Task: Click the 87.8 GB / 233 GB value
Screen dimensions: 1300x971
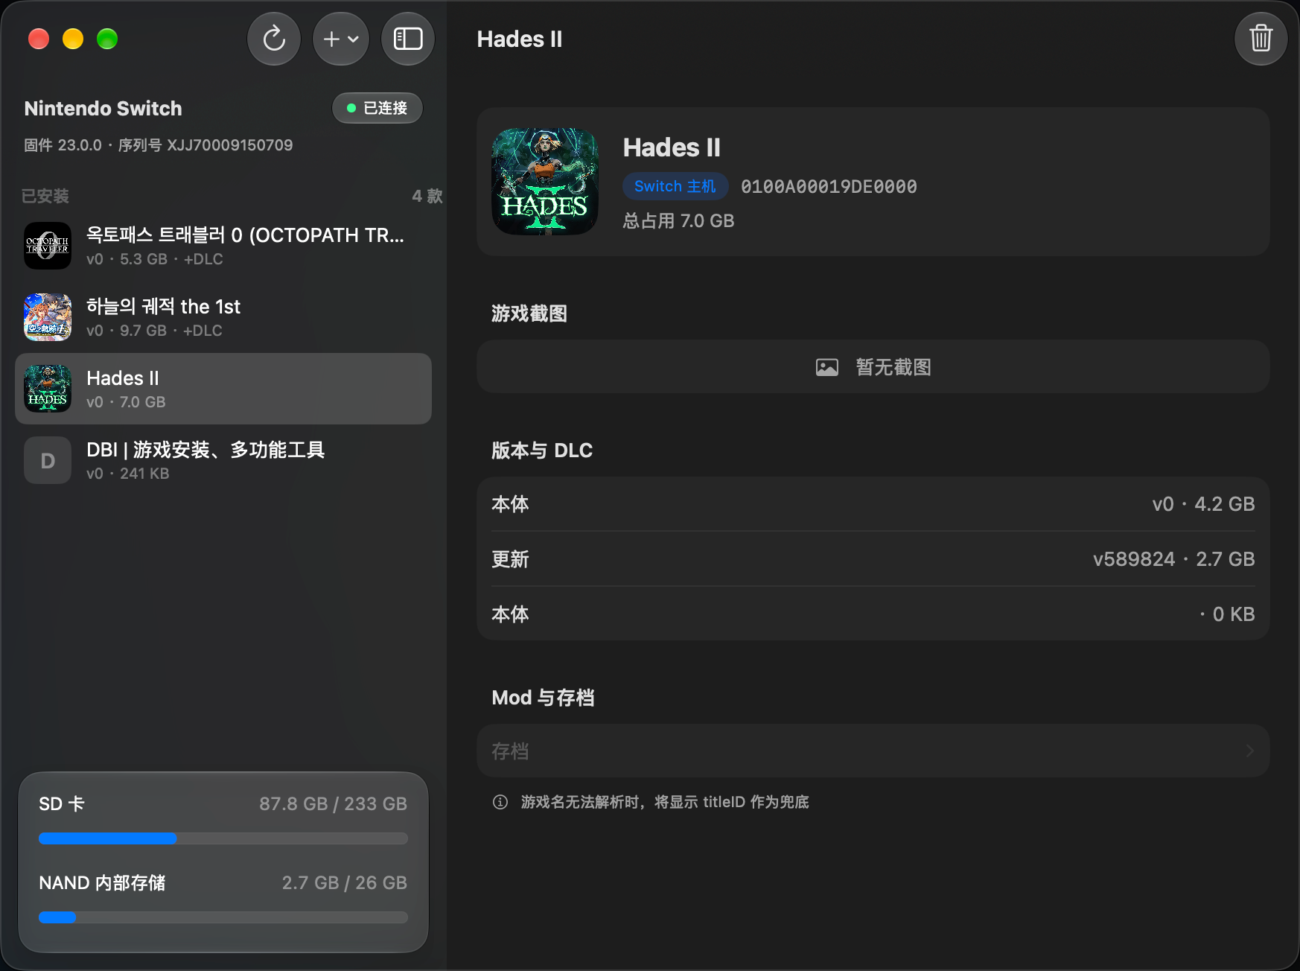Action: [x=333, y=804]
